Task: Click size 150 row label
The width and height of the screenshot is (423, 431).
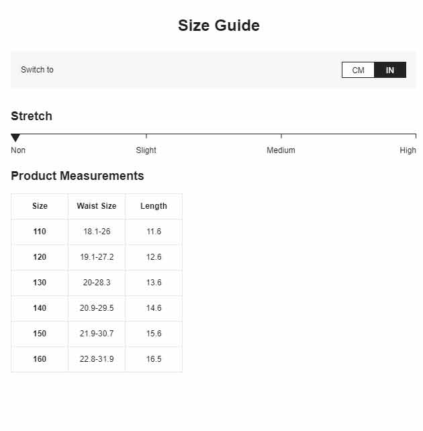Action: (x=40, y=334)
